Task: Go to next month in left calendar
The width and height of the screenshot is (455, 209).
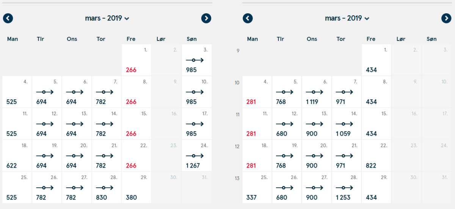Action: coord(206,18)
